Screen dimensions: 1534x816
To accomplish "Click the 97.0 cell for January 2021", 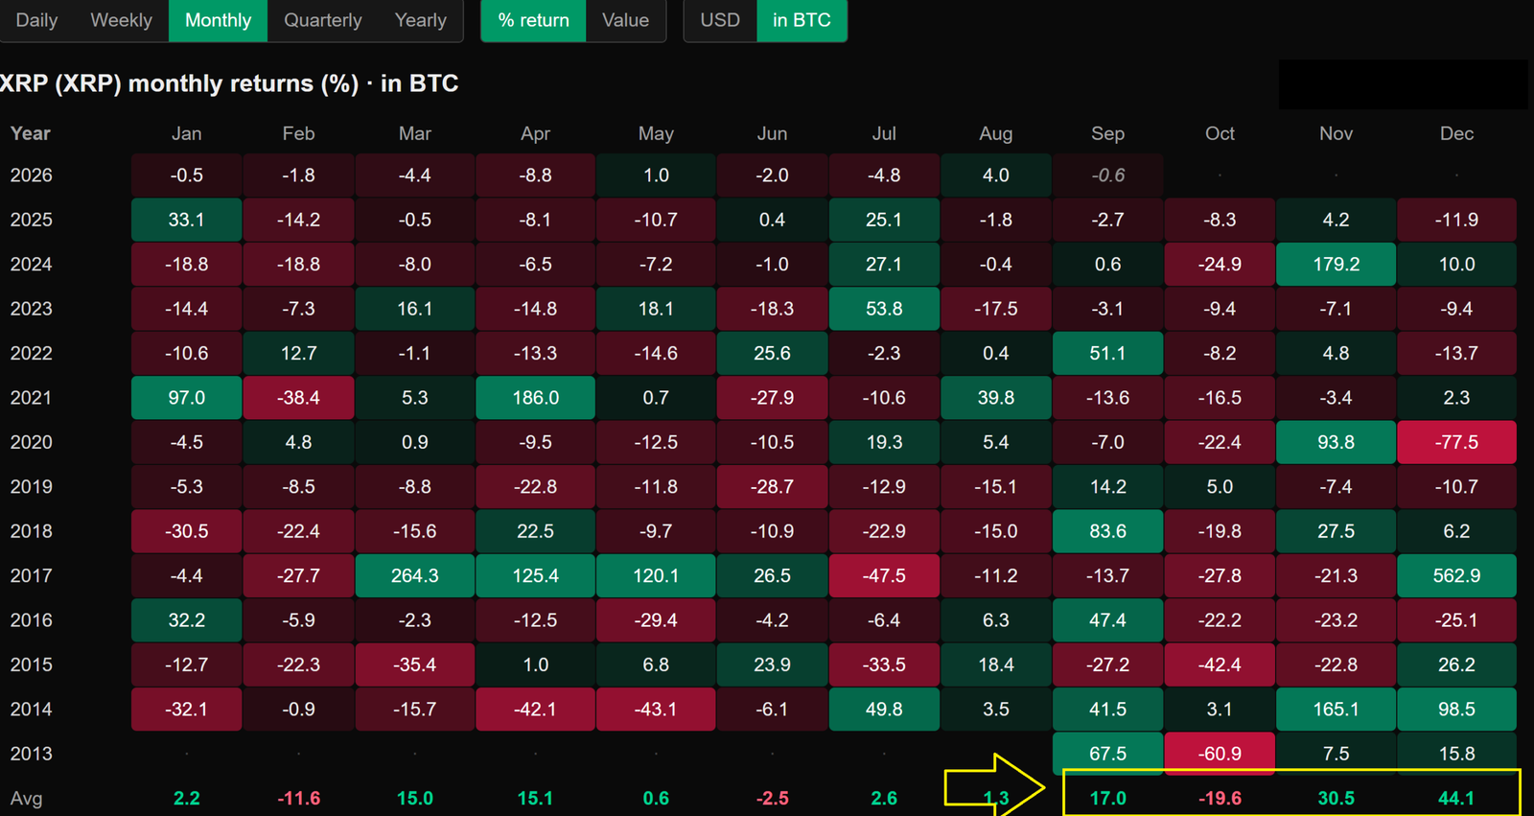I will [x=186, y=397].
